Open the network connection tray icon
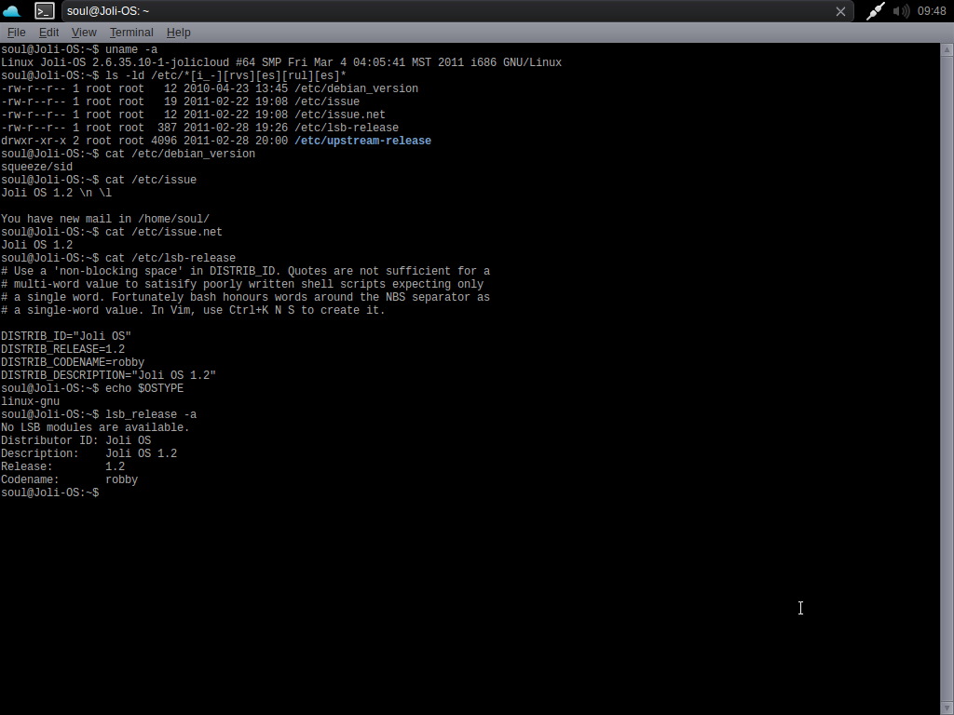Image resolution: width=954 pixels, height=715 pixels. coord(875,11)
